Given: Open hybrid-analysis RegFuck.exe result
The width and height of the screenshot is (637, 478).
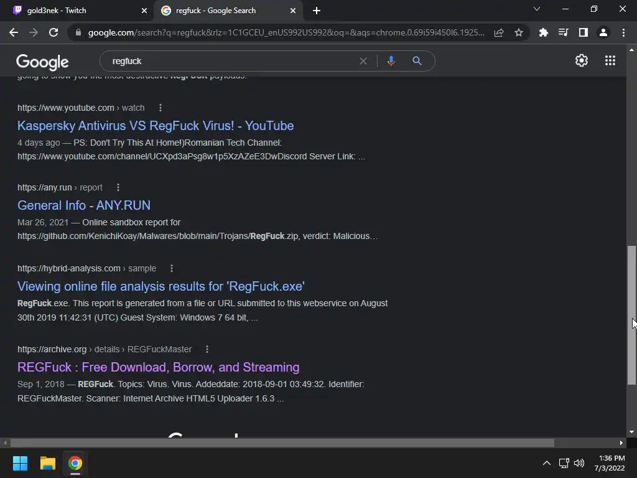Looking at the screenshot, I should (x=161, y=286).
